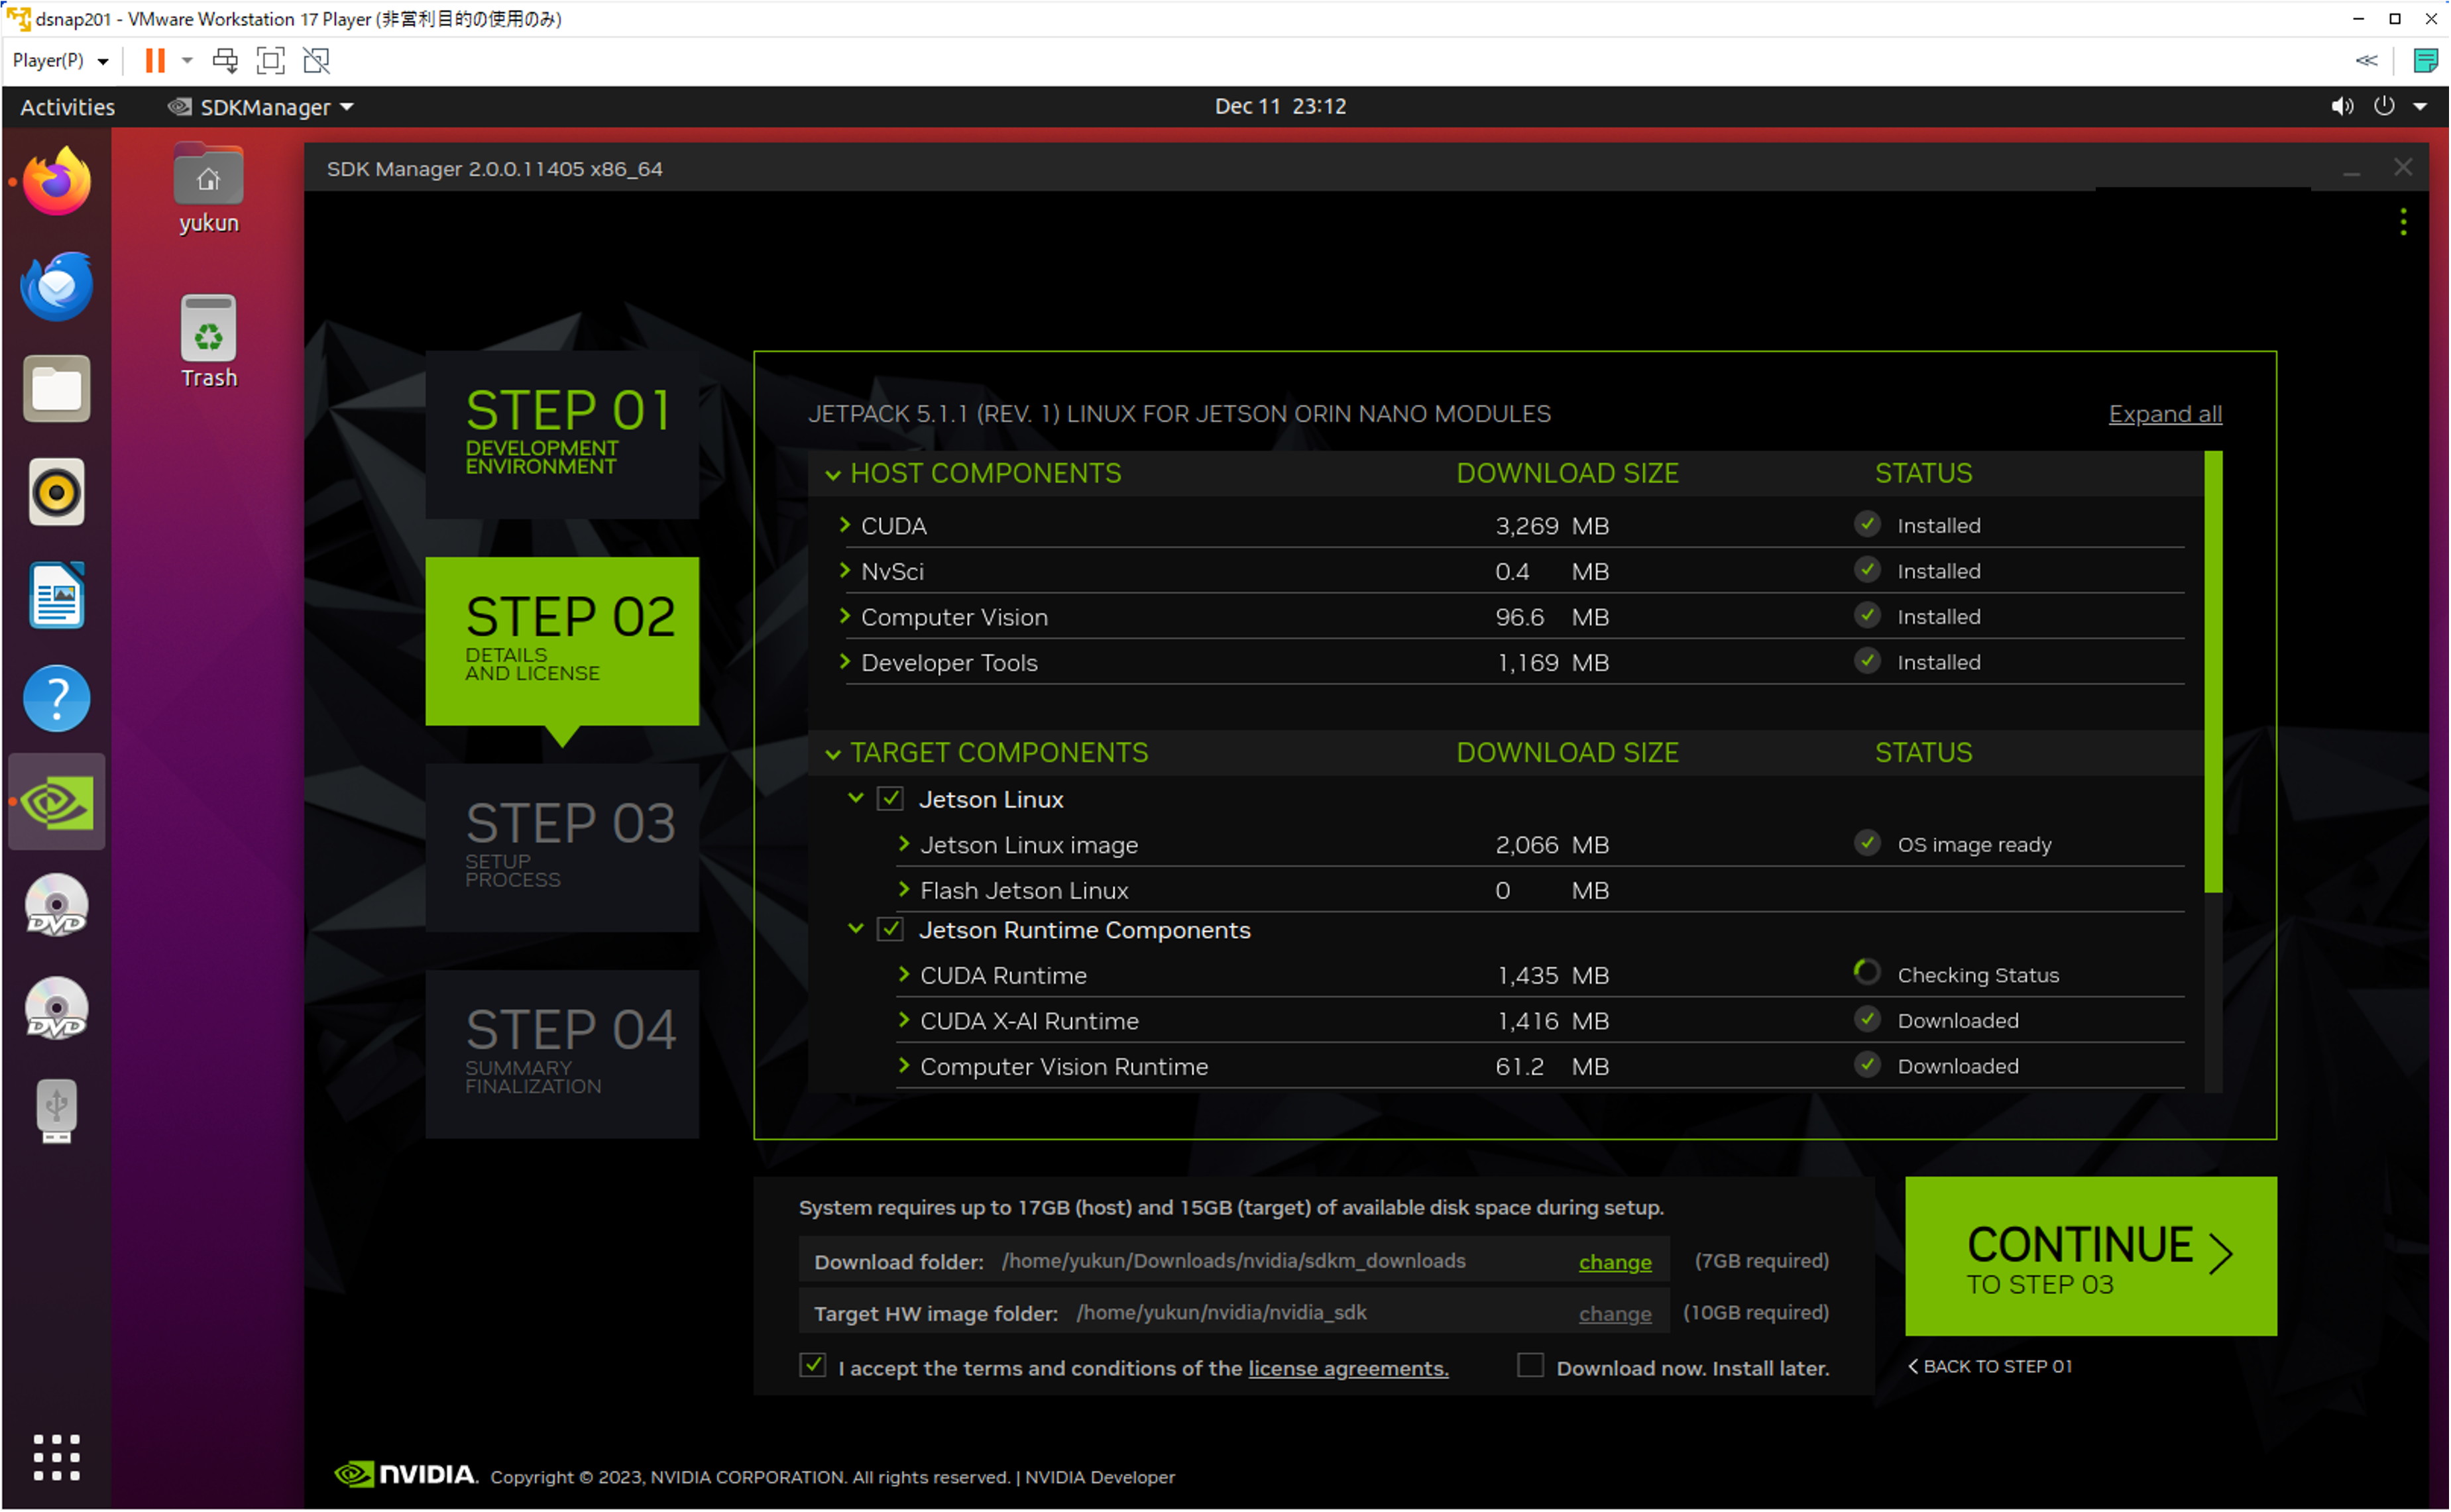Open the clock date and time menu
Image resolution: width=2451 pixels, height=1512 pixels.
pos(1280,106)
